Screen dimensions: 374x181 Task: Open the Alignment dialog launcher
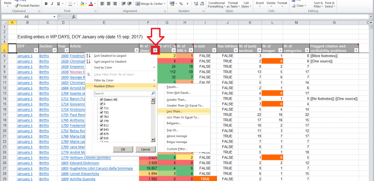[x=165, y=11]
